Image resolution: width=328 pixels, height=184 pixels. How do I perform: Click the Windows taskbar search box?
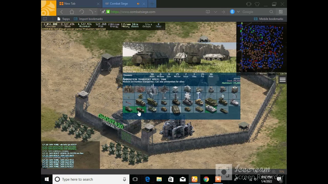(91, 179)
